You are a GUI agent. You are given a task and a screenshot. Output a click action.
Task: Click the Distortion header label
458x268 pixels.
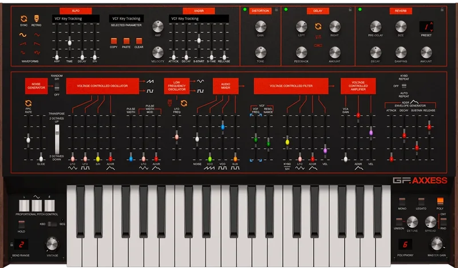(260, 11)
